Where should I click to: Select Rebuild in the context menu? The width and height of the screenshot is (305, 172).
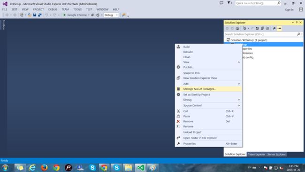208,52
